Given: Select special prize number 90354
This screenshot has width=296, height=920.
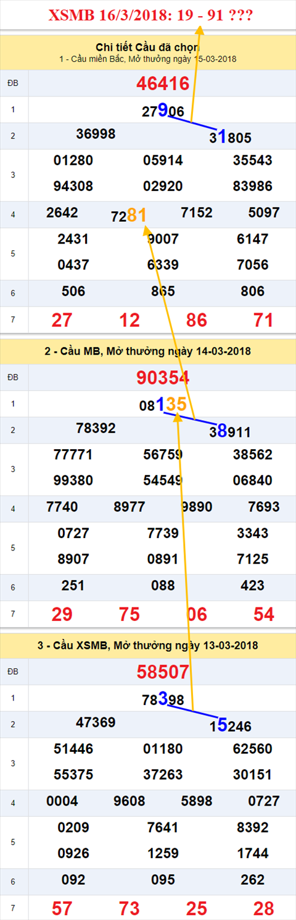Looking at the screenshot, I should (x=162, y=378).
